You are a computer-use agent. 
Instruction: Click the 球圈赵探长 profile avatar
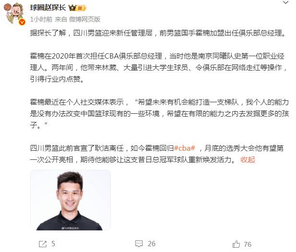click(14, 13)
